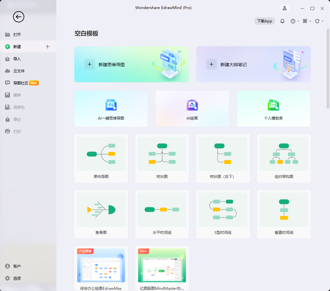
Task: Click the vertical scrollbar on right
Action: click(x=328, y=69)
